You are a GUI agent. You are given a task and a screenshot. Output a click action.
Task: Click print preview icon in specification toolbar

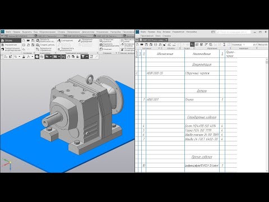[160, 44]
